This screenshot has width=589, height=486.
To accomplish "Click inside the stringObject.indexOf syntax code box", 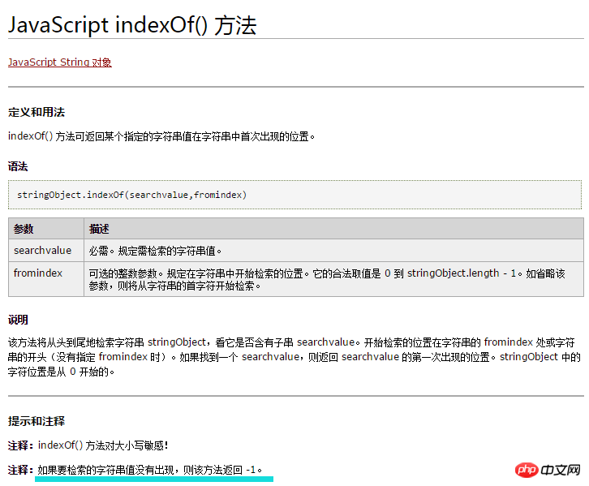I will click(x=294, y=195).
